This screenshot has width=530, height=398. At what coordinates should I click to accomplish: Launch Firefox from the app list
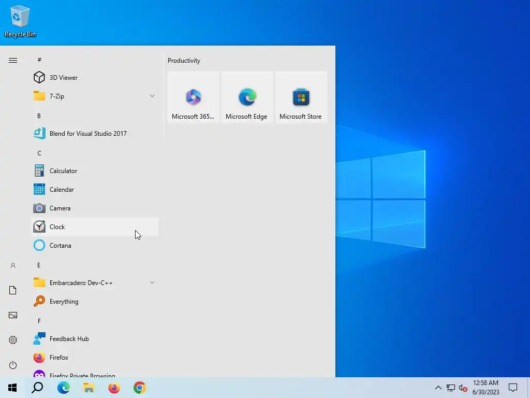pyautogui.click(x=95, y=358)
